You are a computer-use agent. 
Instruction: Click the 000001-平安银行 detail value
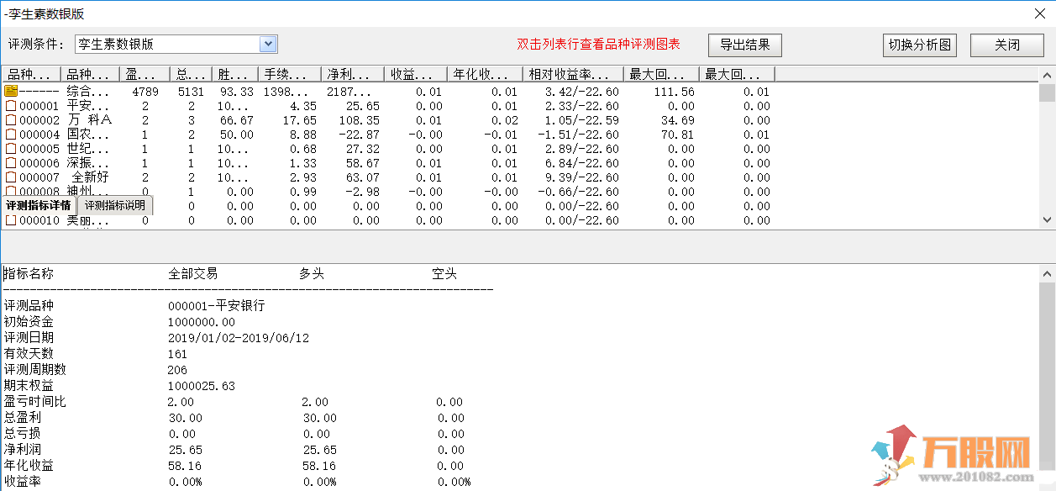pyautogui.click(x=216, y=306)
